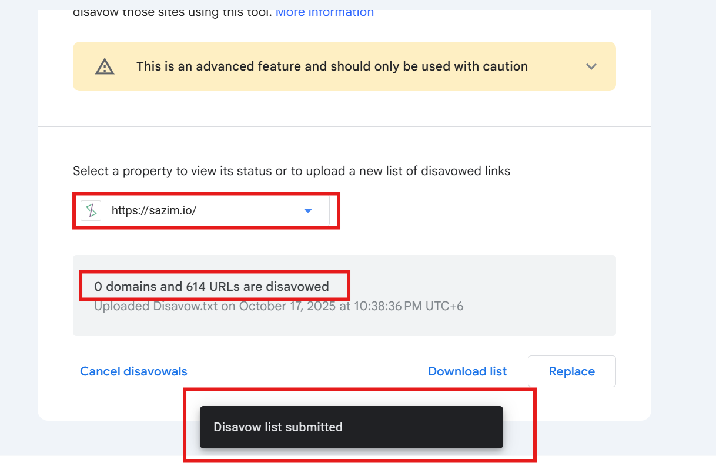Expand the caution banner chevron
Viewport: 716px width, 463px height.
pyautogui.click(x=591, y=66)
